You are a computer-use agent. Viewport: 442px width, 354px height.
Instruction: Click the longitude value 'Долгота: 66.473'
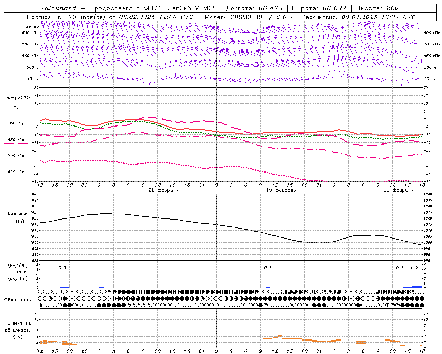(254, 8)
